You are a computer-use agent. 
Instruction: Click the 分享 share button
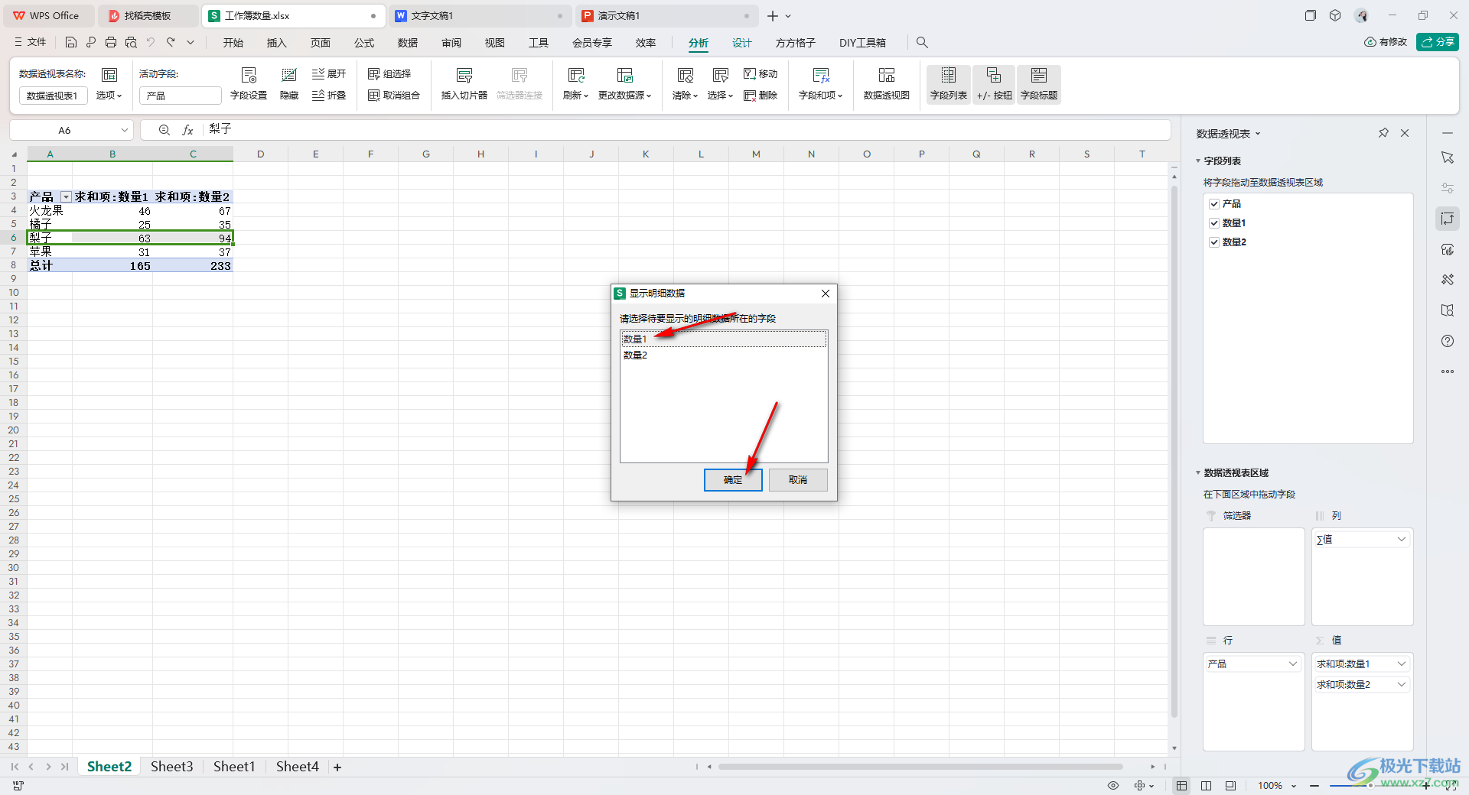tap(1438, 42)
